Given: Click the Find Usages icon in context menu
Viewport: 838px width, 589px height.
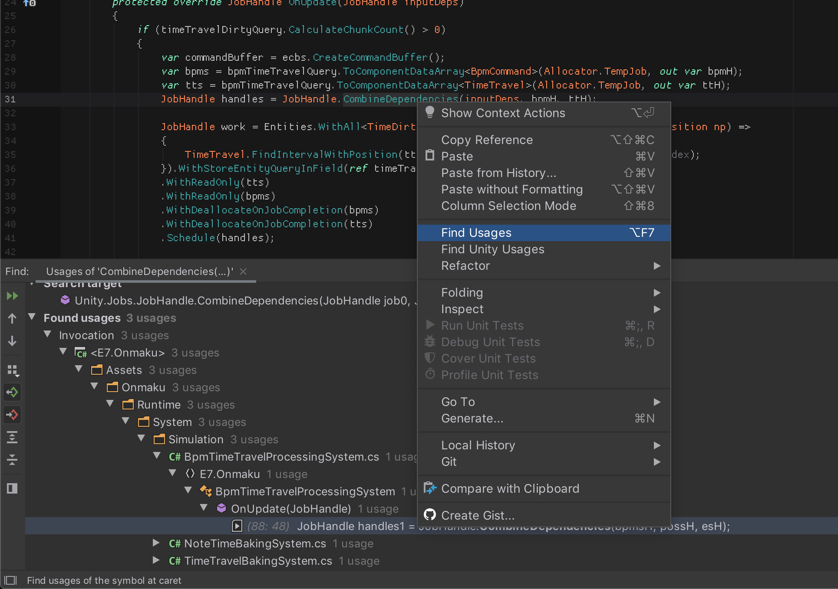Looking at the screenshot, I should click(475, 232).
